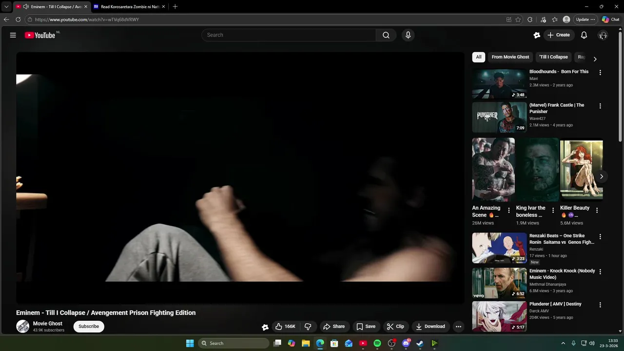Click the sparkle icon next to like button
Viewport: 624px width, 351px height.
[265, 327]
